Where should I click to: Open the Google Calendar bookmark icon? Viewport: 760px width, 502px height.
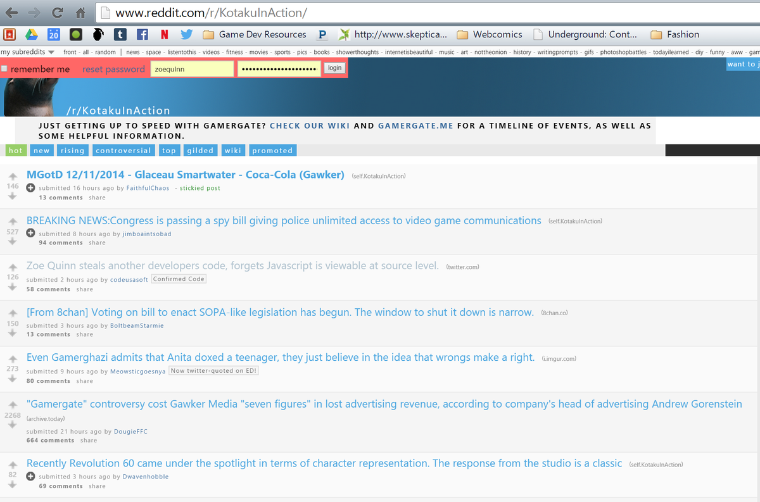click(53, 34)
